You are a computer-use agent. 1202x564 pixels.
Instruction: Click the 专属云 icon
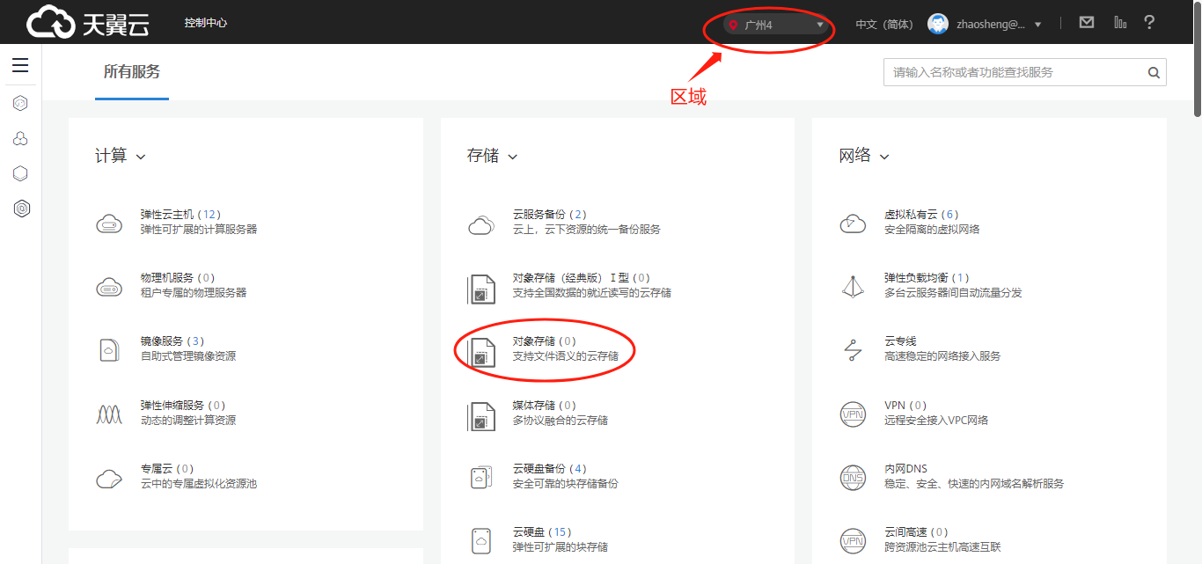pyautogui.click(x=109, y=478)
